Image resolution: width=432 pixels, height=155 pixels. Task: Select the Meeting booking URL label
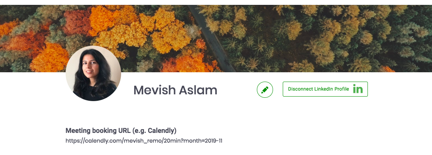tap(121, 131)
